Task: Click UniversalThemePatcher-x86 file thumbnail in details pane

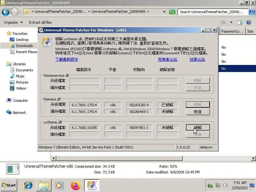Action: 13,169
